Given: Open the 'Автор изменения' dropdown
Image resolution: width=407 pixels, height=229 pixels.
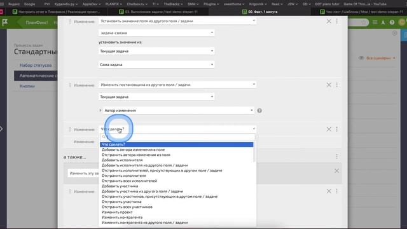Looking at the screenshot, I should 179,111.
